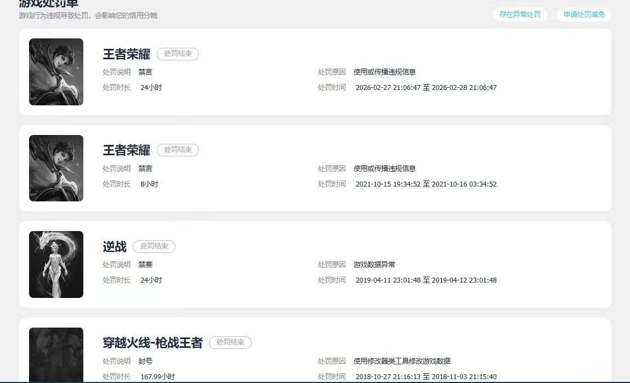Open the 2026 王者荣耀 penalty thumbnail

click(x=56, y=72)
